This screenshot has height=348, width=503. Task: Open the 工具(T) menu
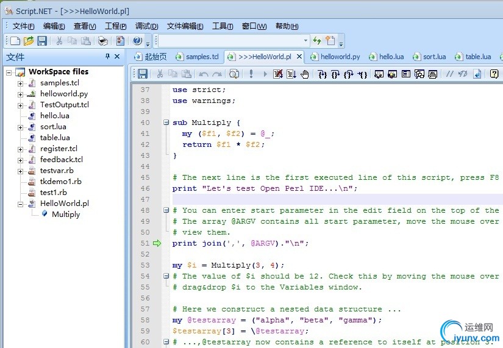click(x=223, y=26)
